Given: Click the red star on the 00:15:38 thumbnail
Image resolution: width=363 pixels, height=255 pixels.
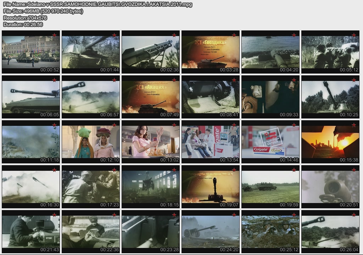Looking at the screenshot, I should coord(354,125).
